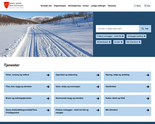Click the Søk button in header
Viewport: 155px width, 124px height.
pos(147,6)
